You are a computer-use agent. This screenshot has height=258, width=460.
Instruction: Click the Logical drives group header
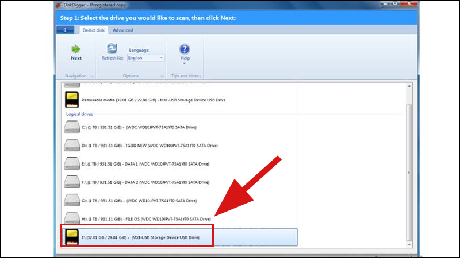click(79, 114)
